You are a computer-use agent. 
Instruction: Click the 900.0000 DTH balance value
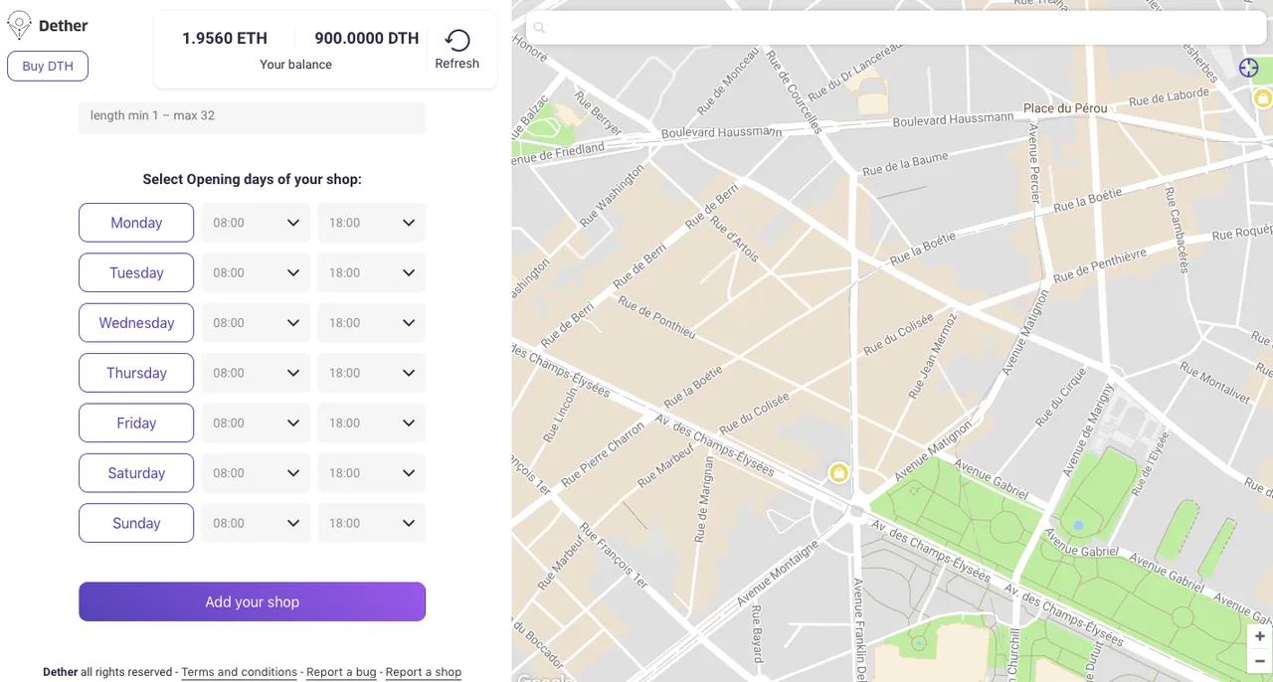click(367, 39)
